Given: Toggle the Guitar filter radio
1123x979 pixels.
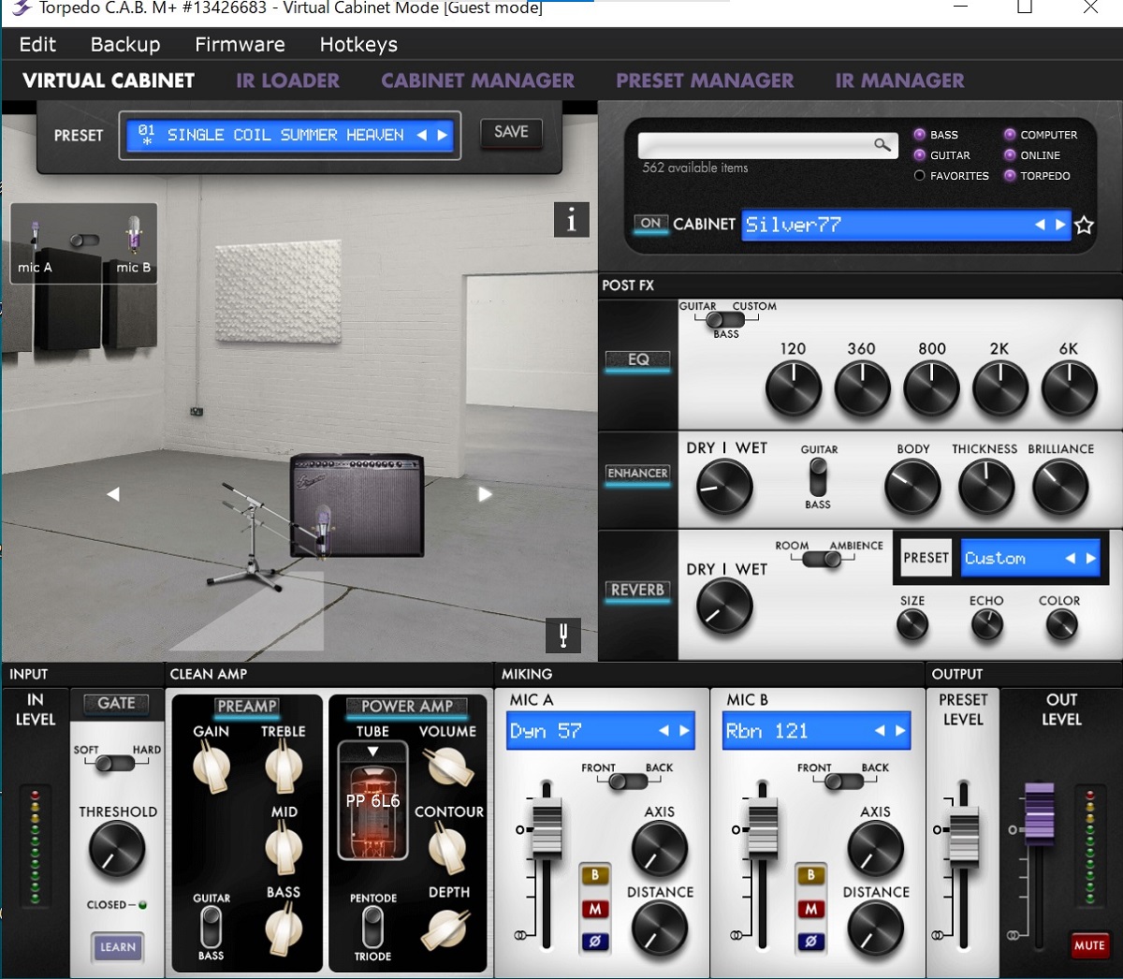Looking at the screenshot, I should [920, 155].
